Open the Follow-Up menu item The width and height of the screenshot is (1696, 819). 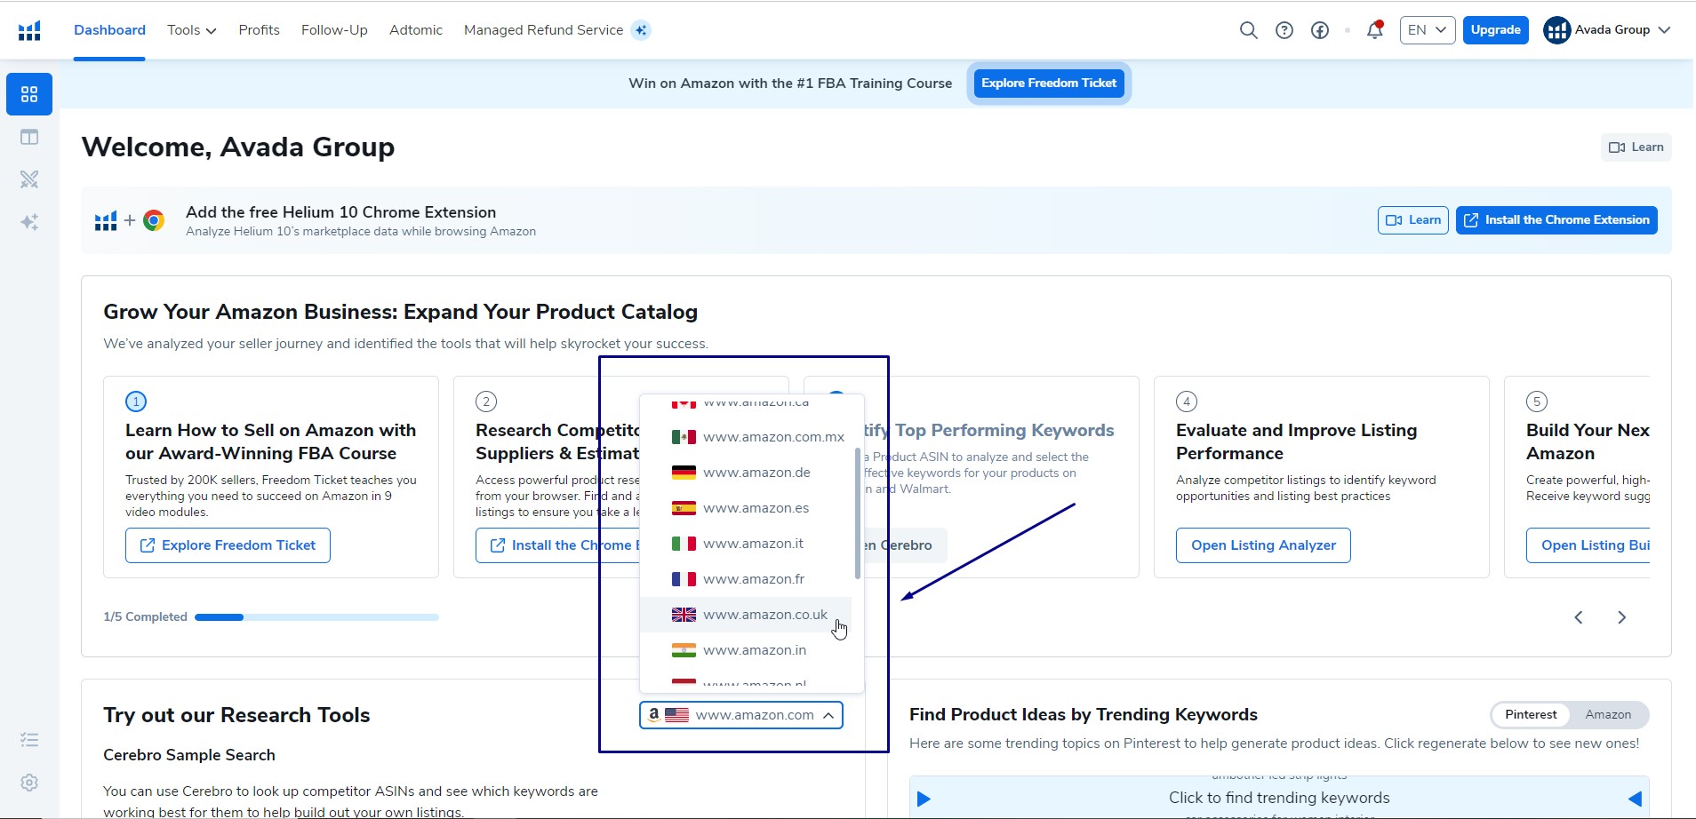[x=334, y=30]
